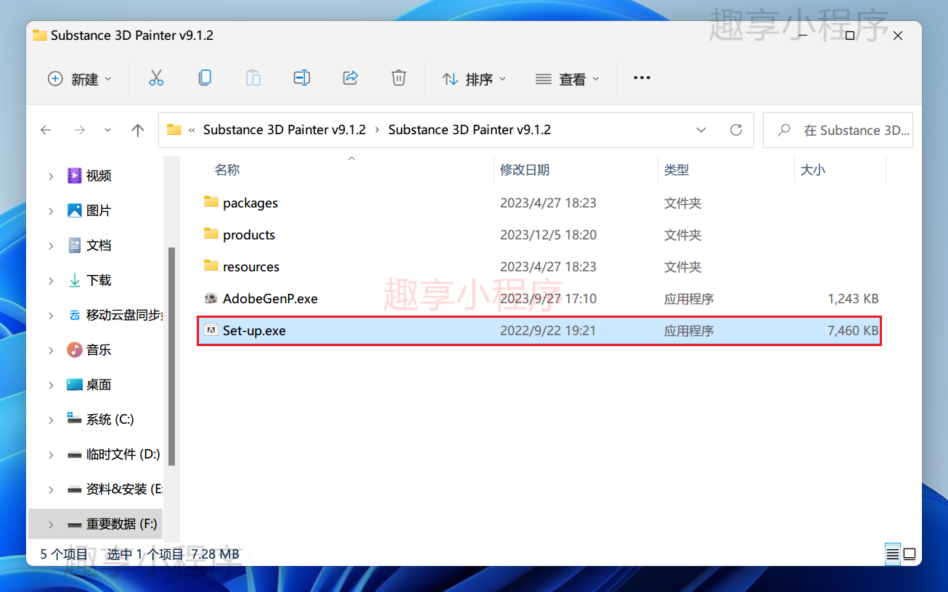
Task: Click first Substance 3D Painter breadcrumb
Action: (x=285, y=130)
